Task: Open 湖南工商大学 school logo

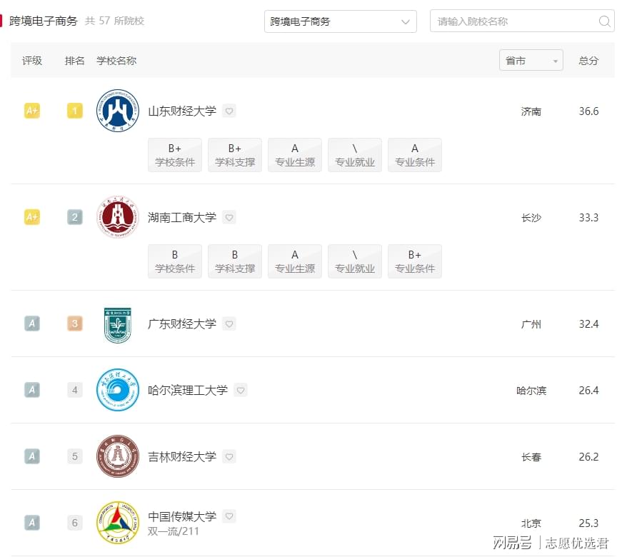Action: [118, 217]
